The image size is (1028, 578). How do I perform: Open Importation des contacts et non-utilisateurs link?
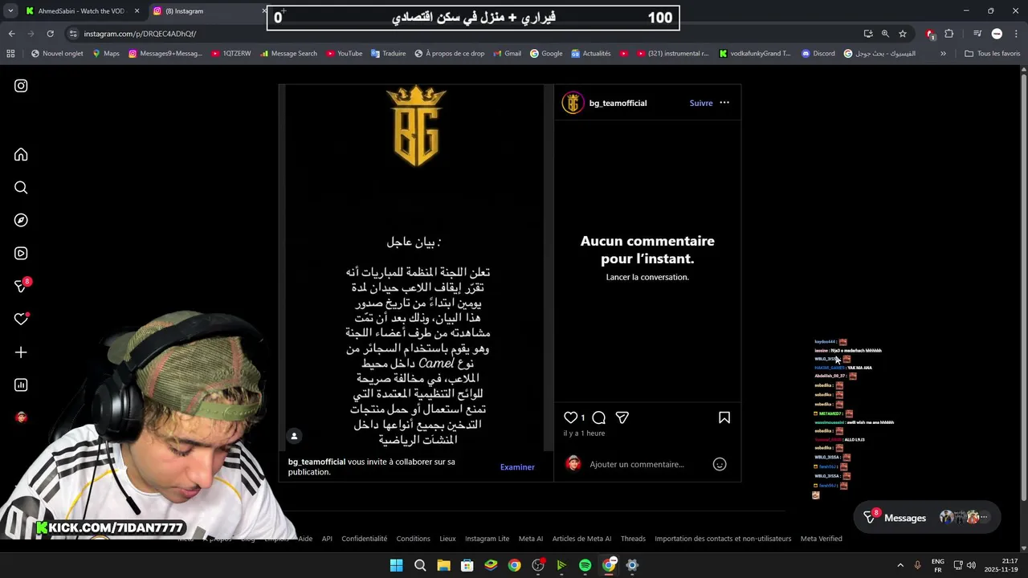point(723,539)
